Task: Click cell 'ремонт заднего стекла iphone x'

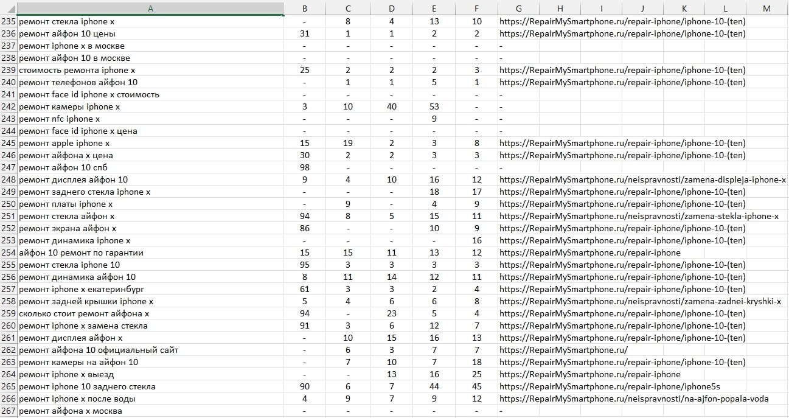Action: pyautogui.click(x=150, y=192)
